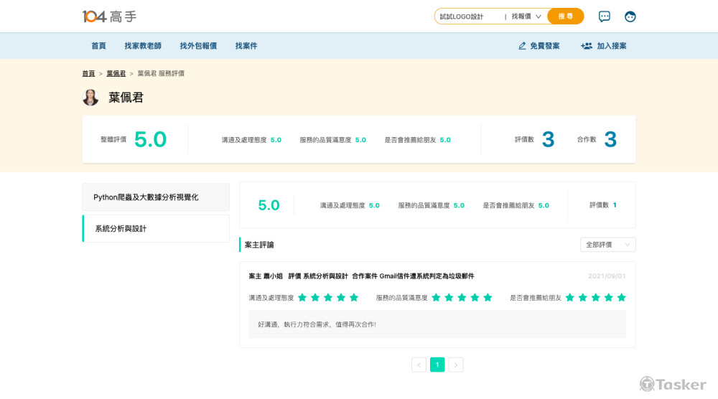This screenshot has height=399, width=718.
Task: Expand the 找報價 search type dropdown
Action: (x=526, y=17)
